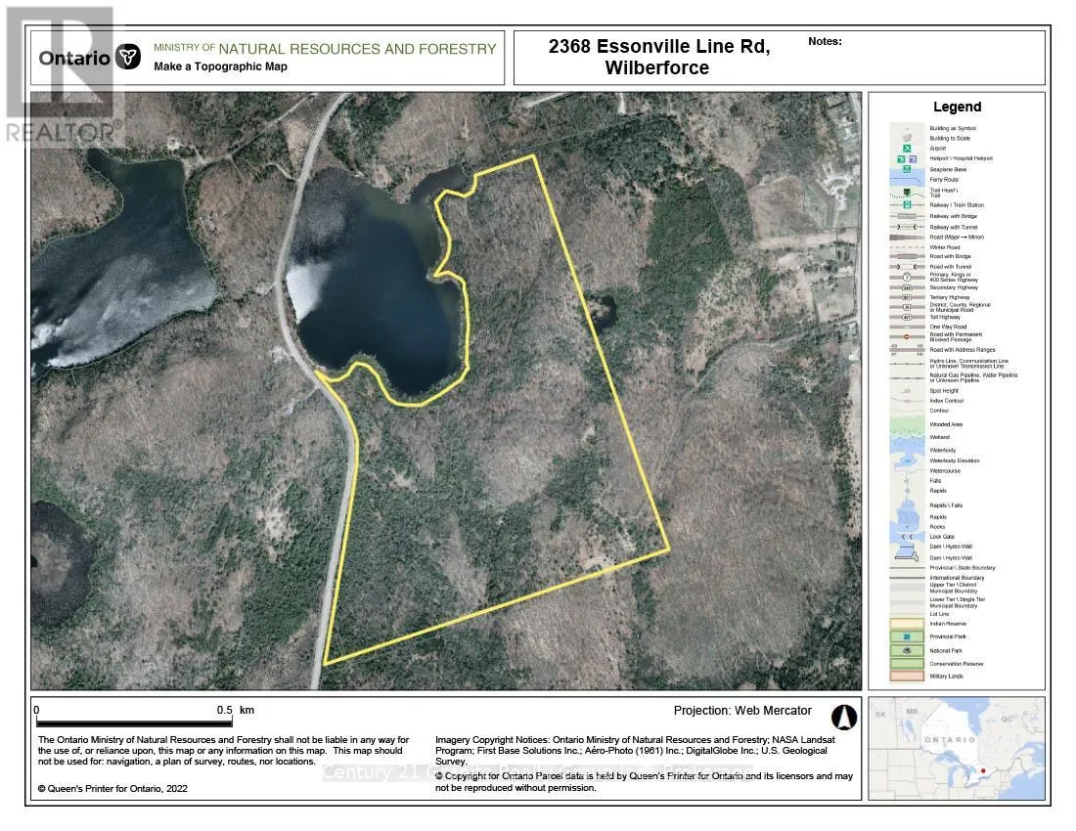The height and width of the screenshot is (831, 1076).
Task: Click the National Park legend icon
Action: (907, 649)
